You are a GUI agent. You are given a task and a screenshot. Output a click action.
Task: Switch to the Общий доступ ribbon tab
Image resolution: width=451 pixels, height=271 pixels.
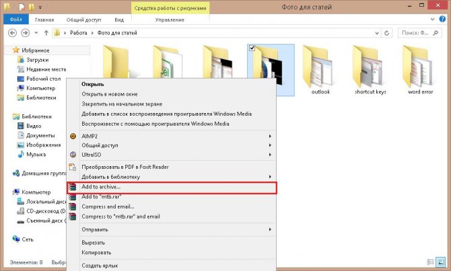(83, 20)
